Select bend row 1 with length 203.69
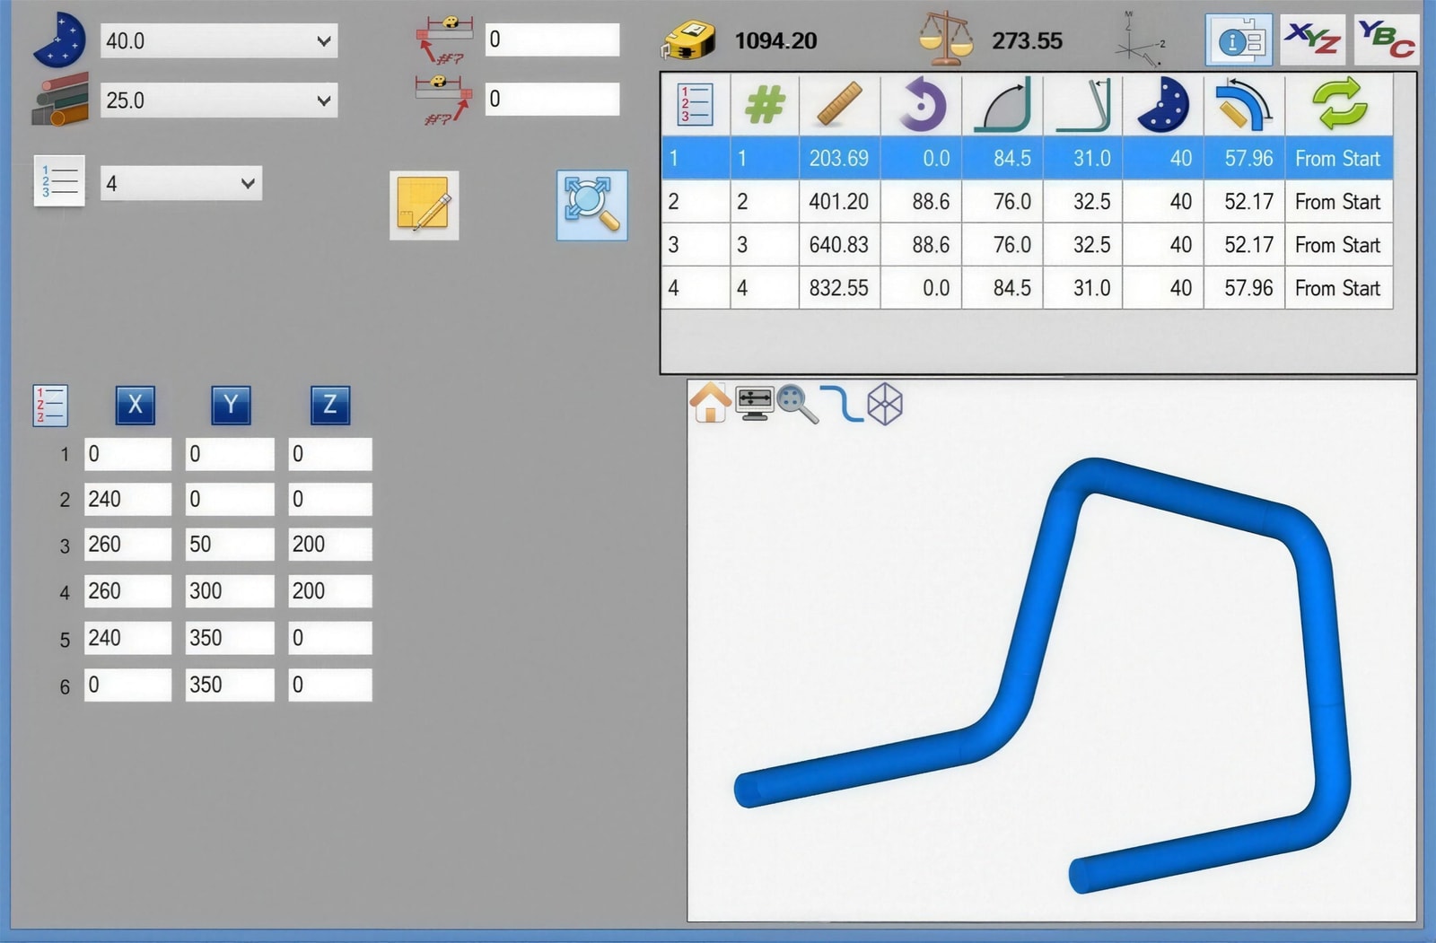Image resolution: width=1436 pixels, height=943 pixels. click(1027, 159)
